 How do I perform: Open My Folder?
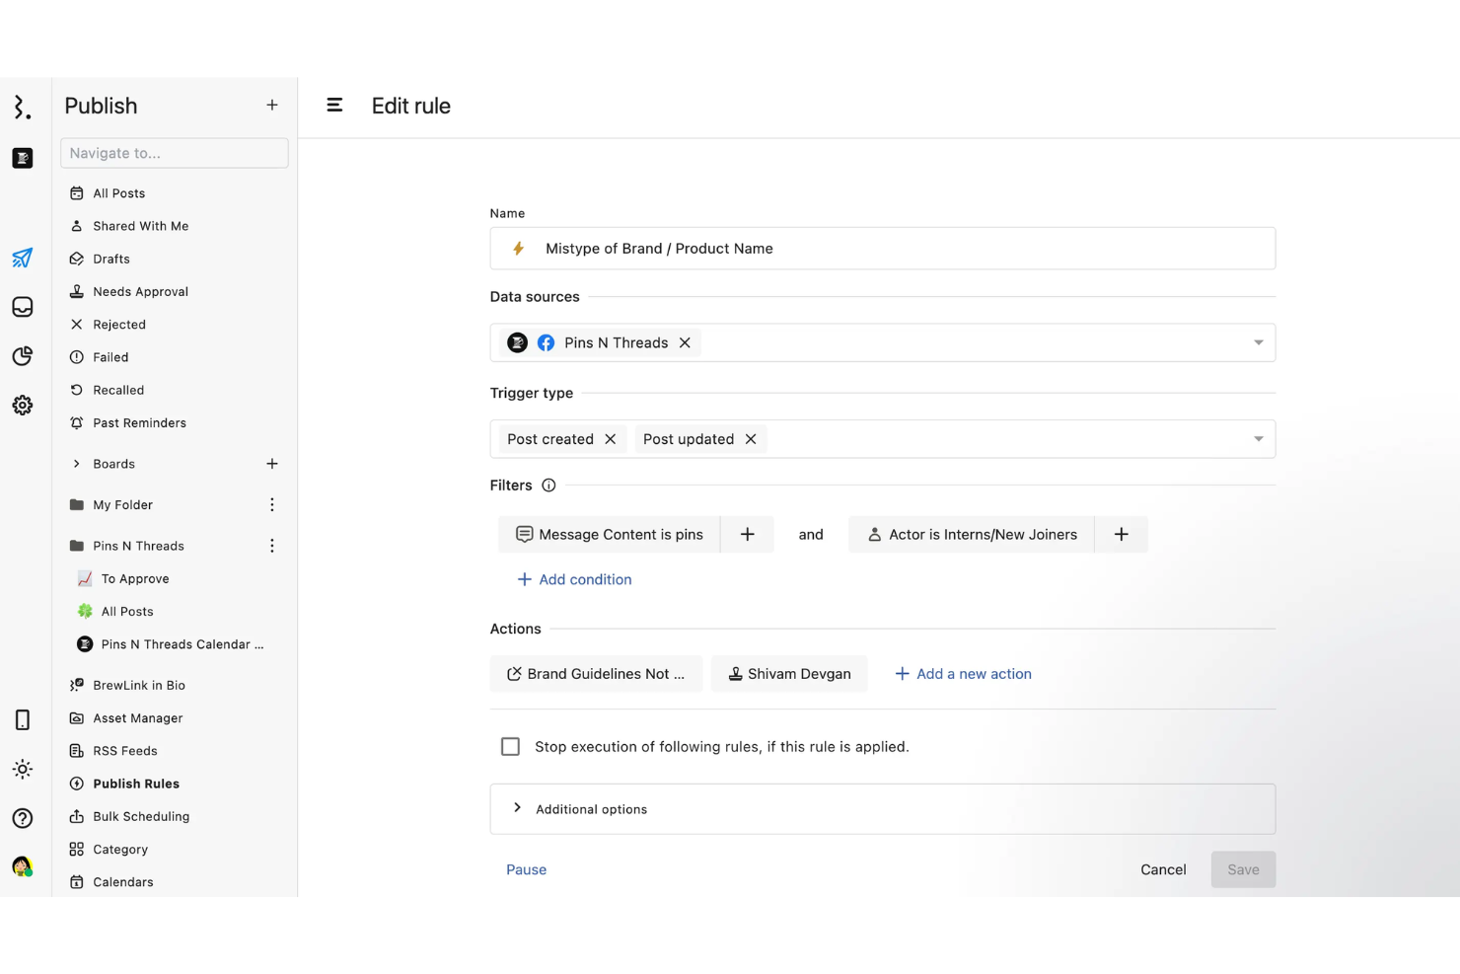(122, 504)
